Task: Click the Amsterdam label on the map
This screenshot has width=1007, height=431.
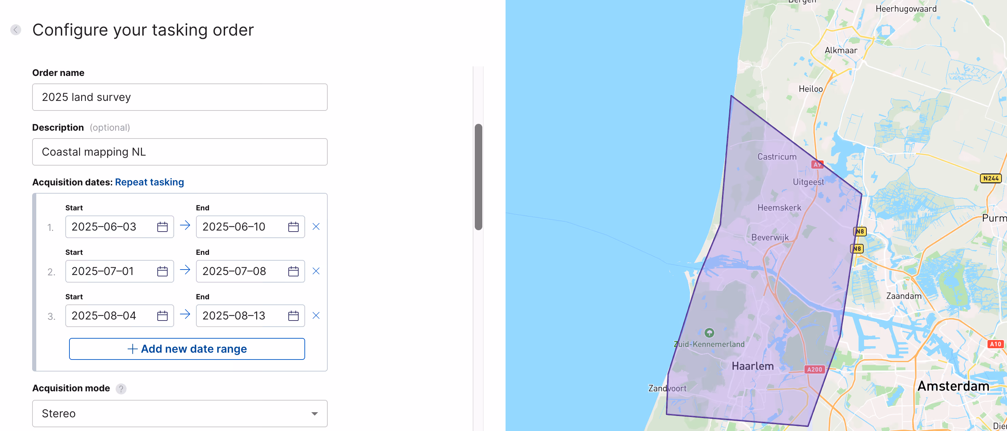Action: pos(953,387)
